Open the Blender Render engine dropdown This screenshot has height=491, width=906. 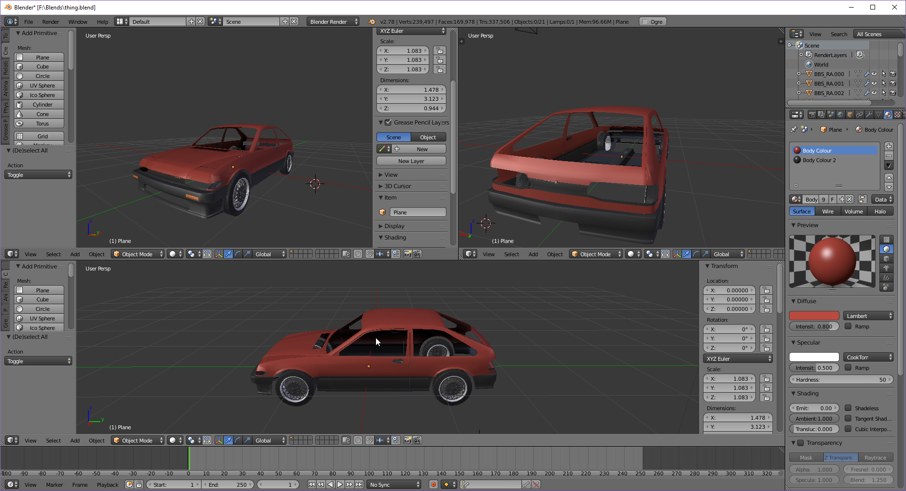tap(333, 22)
